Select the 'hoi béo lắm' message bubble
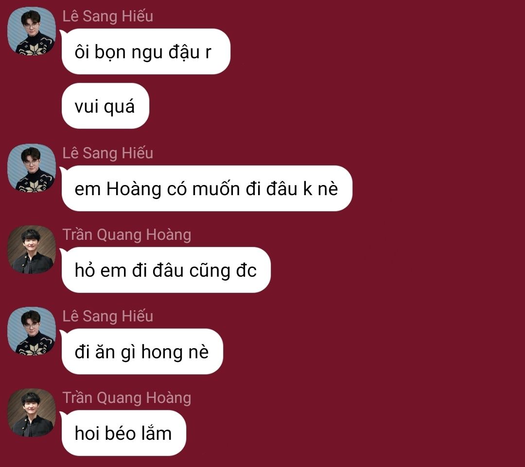The height and width of the screenshot is (467, 525). click(123, 433)
